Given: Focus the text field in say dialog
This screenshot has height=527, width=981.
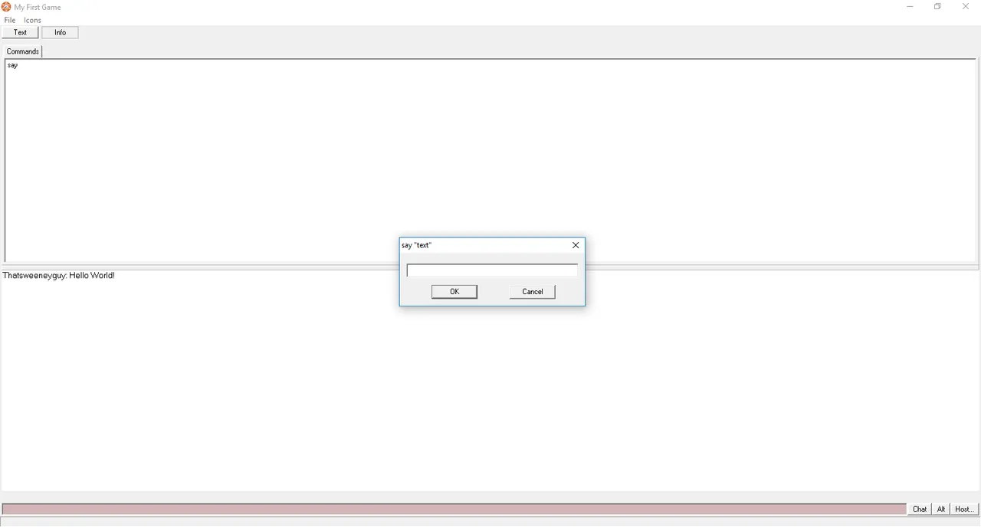Looking at the screenshot, I should [492, 270].
